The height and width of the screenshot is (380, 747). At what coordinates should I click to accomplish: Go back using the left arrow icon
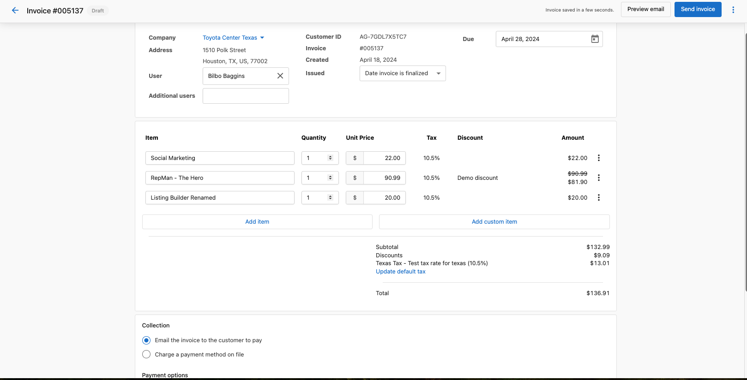pyautogui.click(x=15, y=10)
